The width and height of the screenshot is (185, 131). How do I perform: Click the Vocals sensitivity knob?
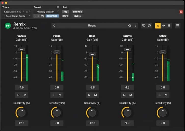pos(22,113)
